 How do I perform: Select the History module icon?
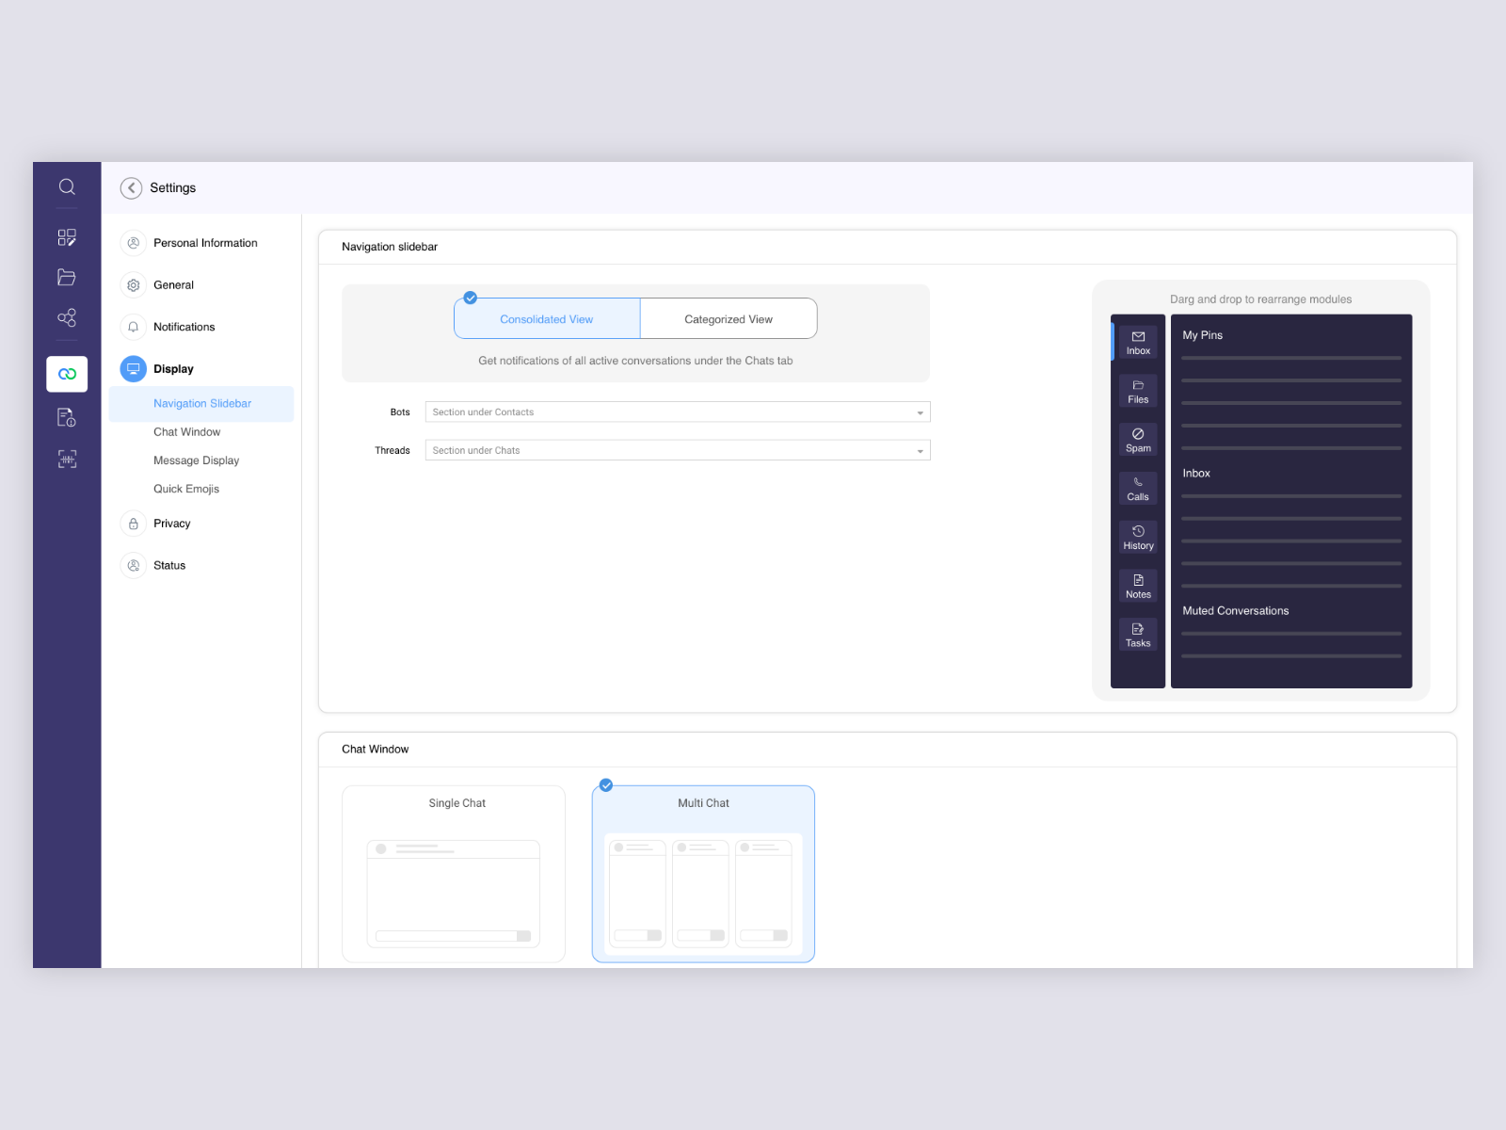1137,538
